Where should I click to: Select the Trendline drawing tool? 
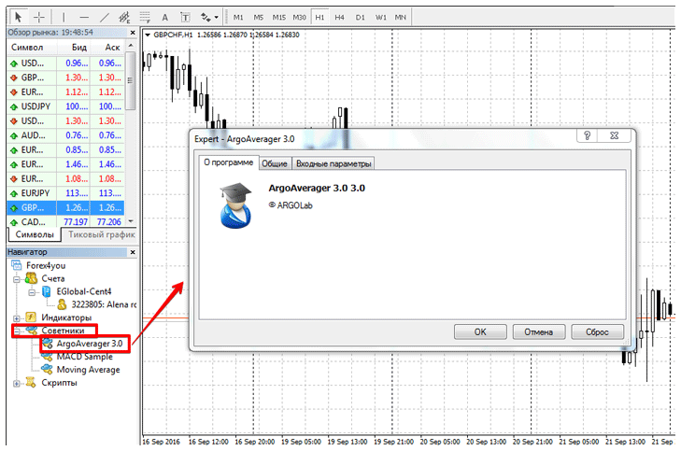(x=105, y=17)
